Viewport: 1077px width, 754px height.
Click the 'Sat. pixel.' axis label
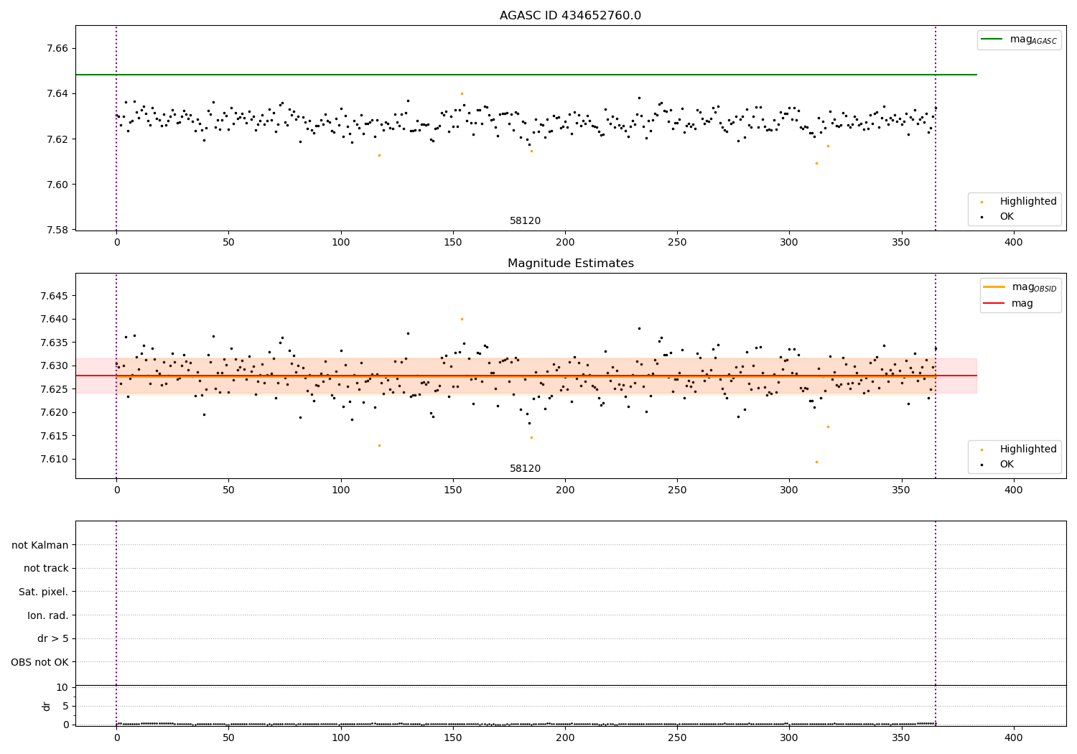[x=44, y=592]
